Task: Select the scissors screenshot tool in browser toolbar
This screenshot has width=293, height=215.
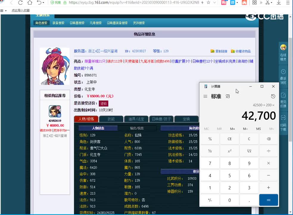Action: tap(267, 3)
